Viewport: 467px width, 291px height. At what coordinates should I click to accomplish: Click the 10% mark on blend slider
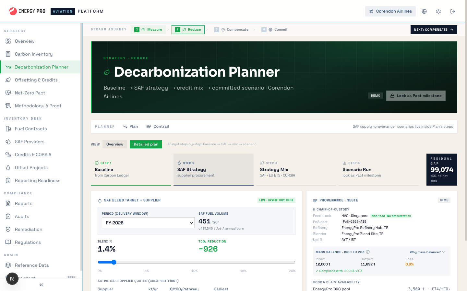(x=195, y=271)
